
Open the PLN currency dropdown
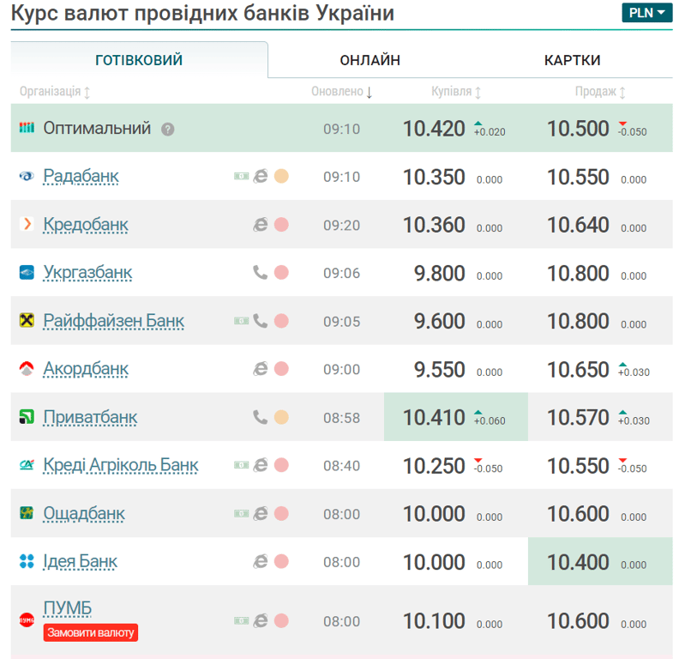coord(646,13)
